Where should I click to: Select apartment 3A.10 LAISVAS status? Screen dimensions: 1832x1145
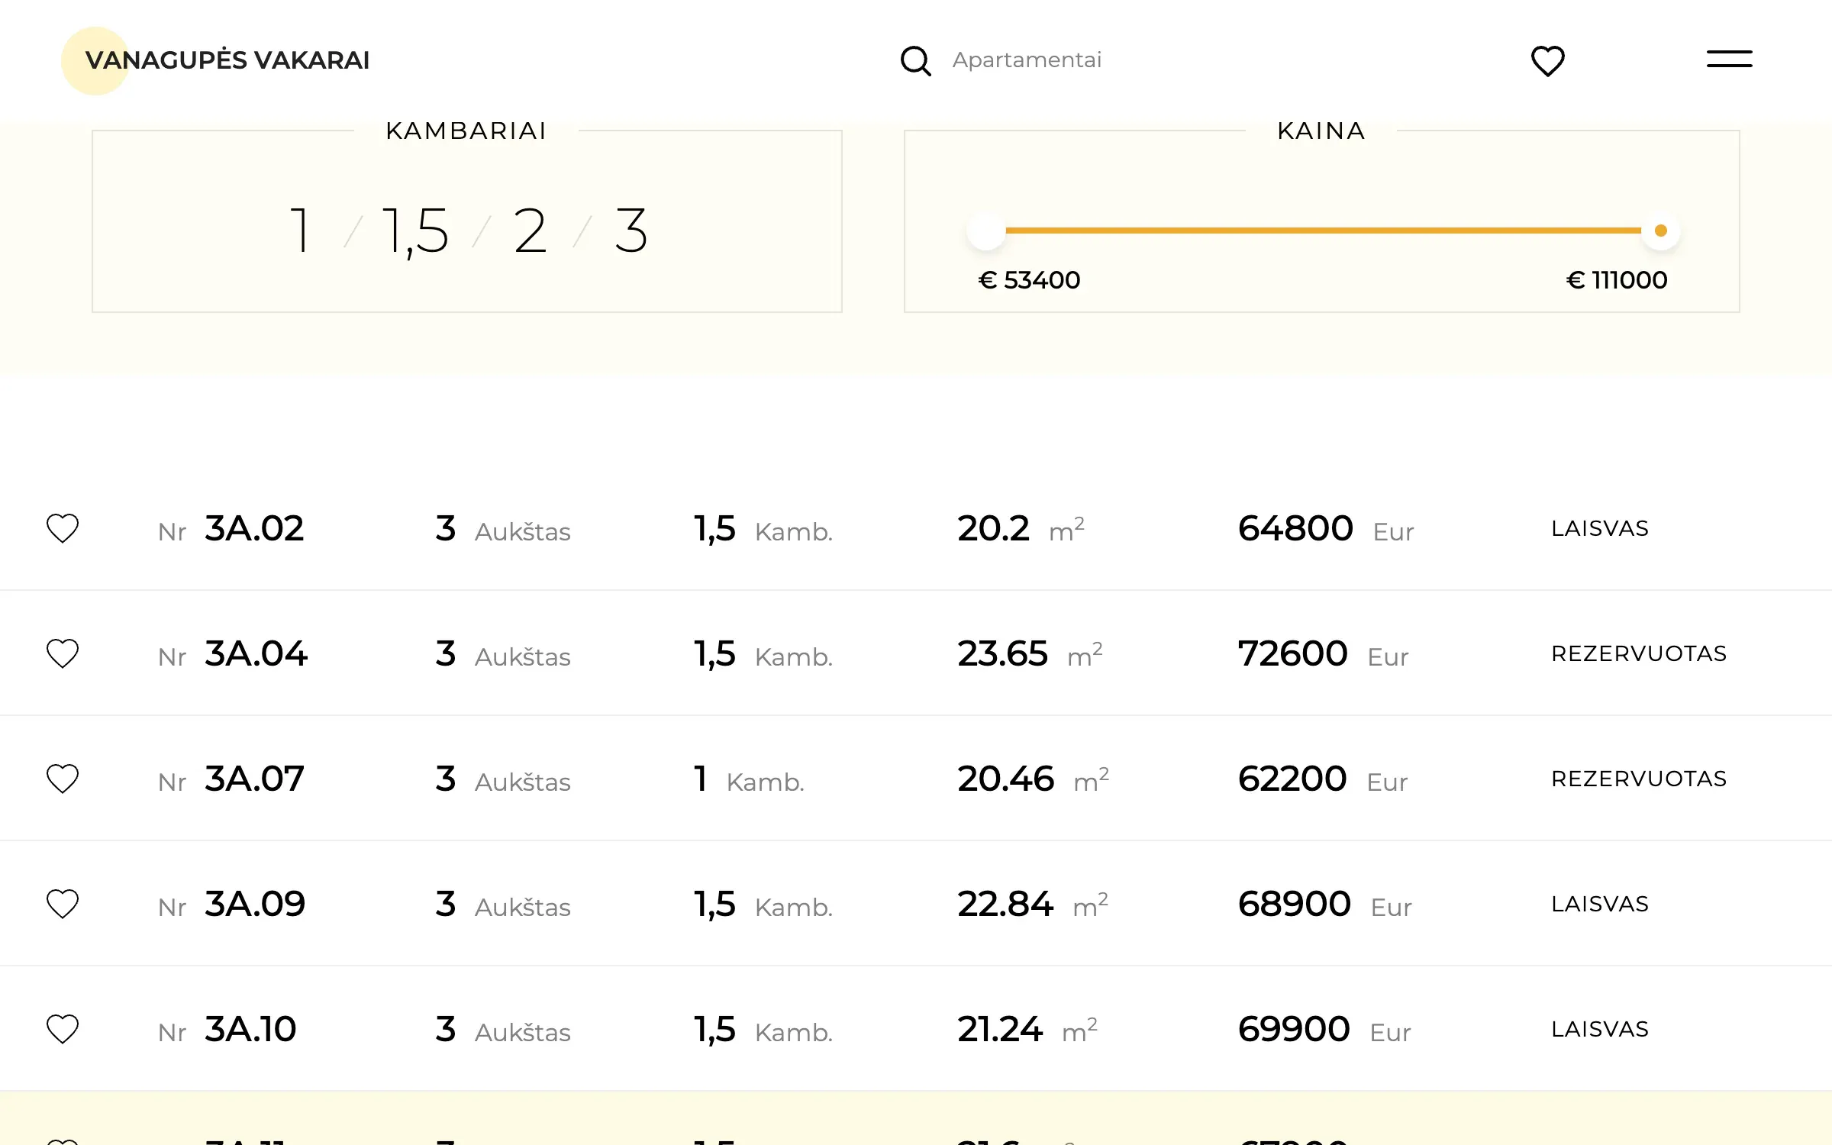pyautogui.click(x=1600, y=1029)
